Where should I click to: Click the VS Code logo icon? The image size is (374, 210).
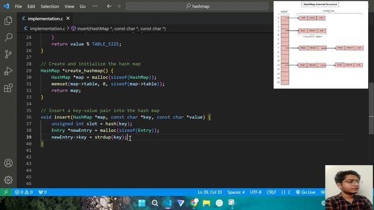(x=6, y=6)
